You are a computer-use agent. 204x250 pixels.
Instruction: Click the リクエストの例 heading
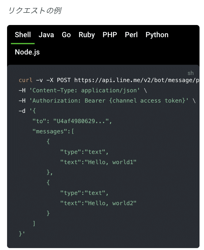[35, 11]
